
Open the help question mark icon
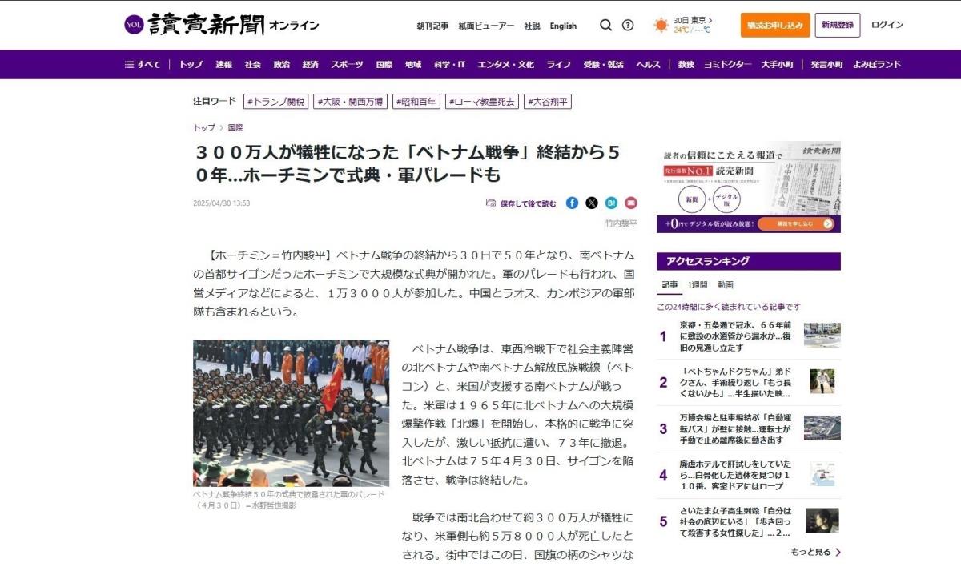[628, 25]
